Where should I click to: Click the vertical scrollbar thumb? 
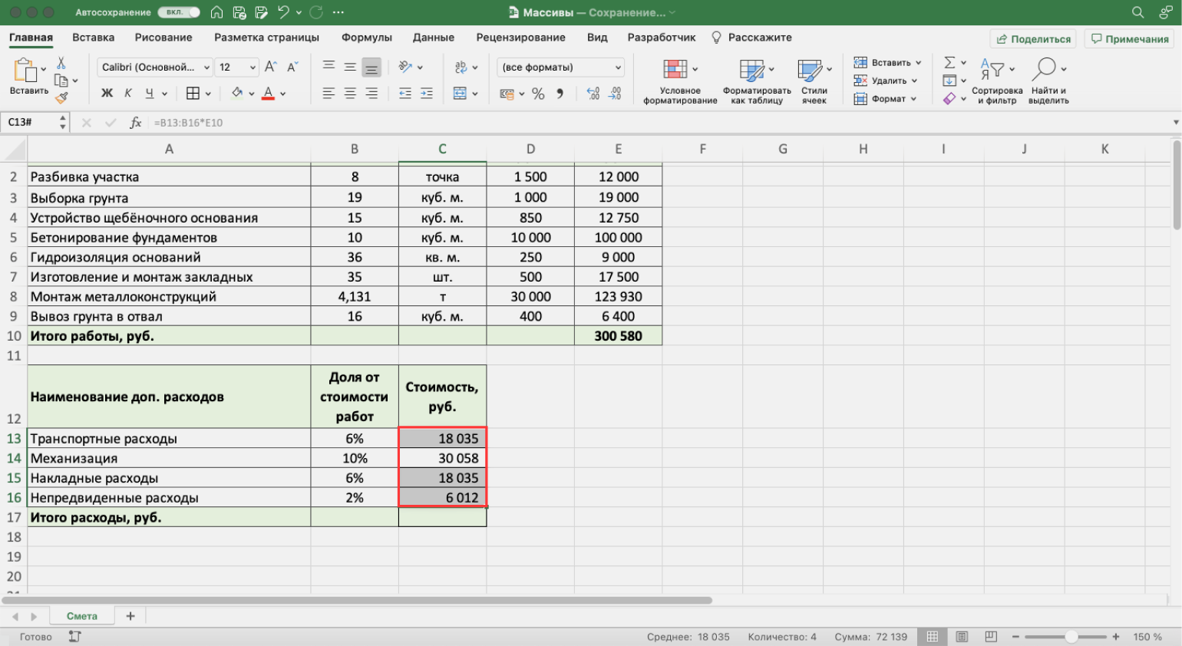coord(1177,184)
